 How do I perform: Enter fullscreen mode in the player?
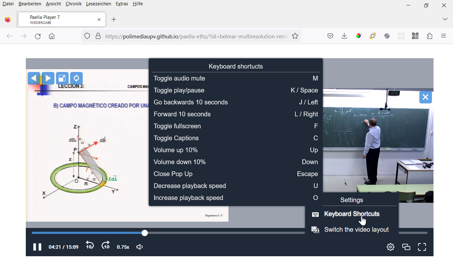pos(422,247)
